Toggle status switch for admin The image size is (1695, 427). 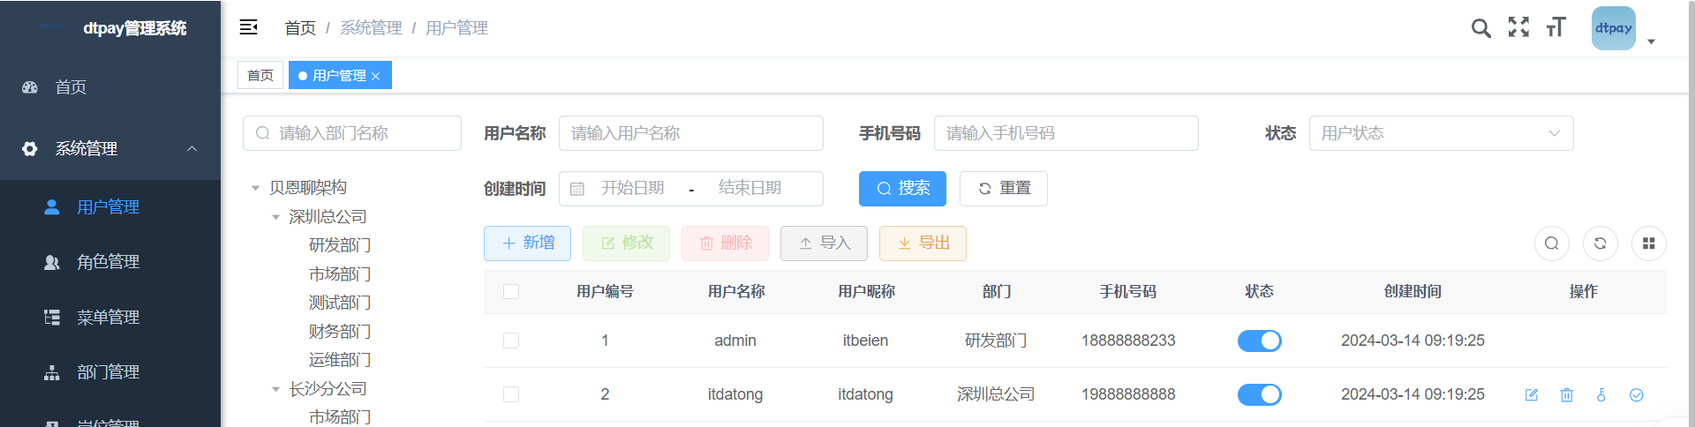(1260, 341)
